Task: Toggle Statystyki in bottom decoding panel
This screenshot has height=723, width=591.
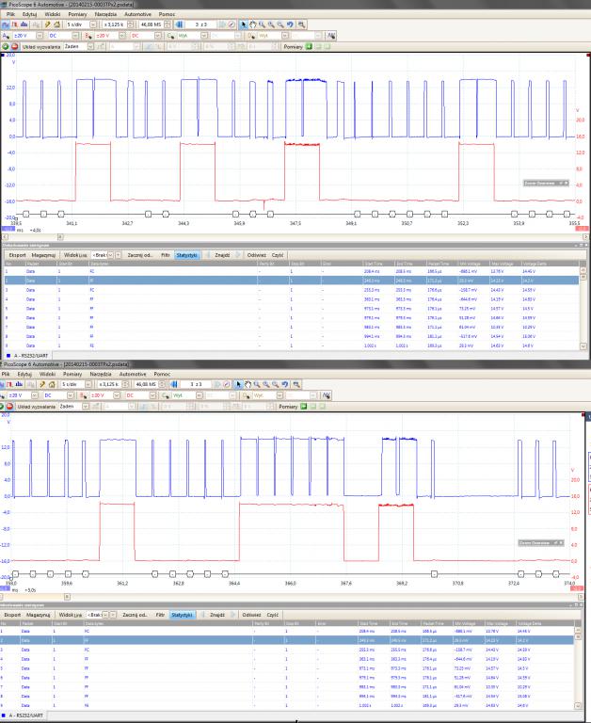Action: tap(182, 615)
